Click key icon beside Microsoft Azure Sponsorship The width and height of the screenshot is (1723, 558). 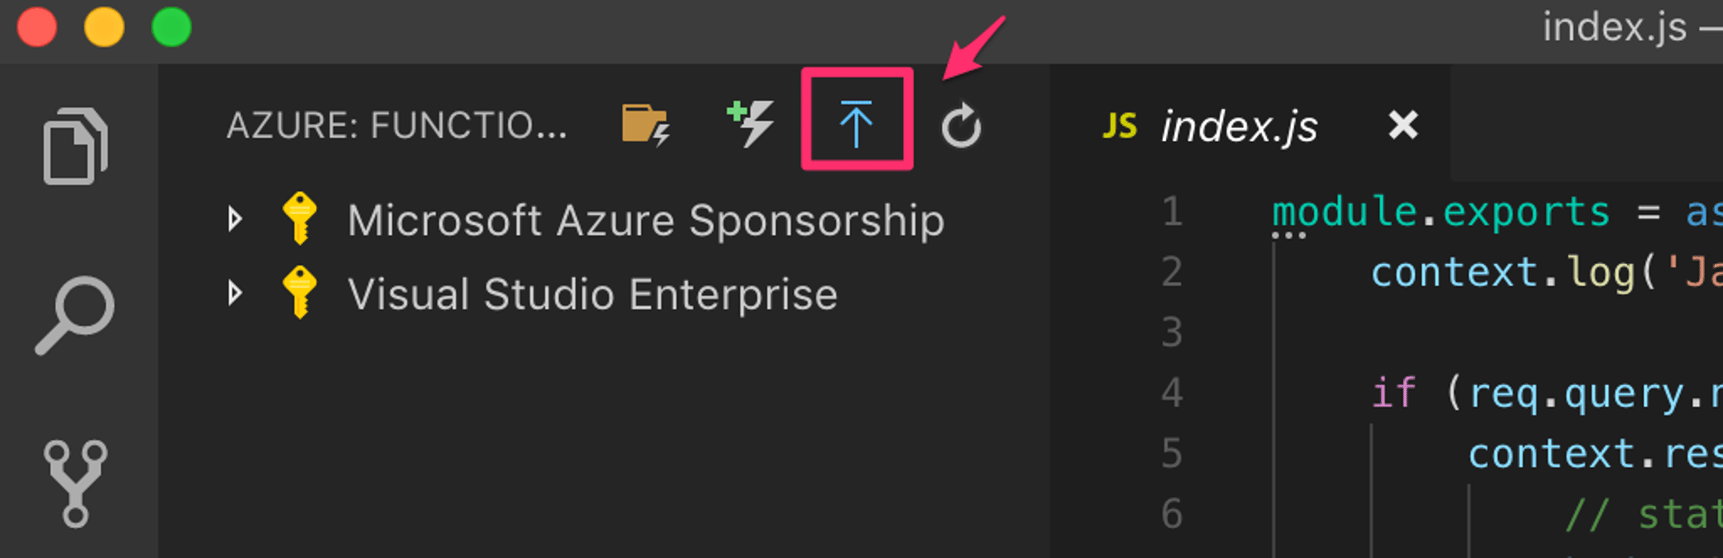click(x=300, y=218)
